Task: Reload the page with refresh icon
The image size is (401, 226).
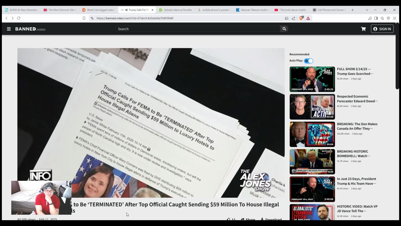Action: click(x=19, y=18)
